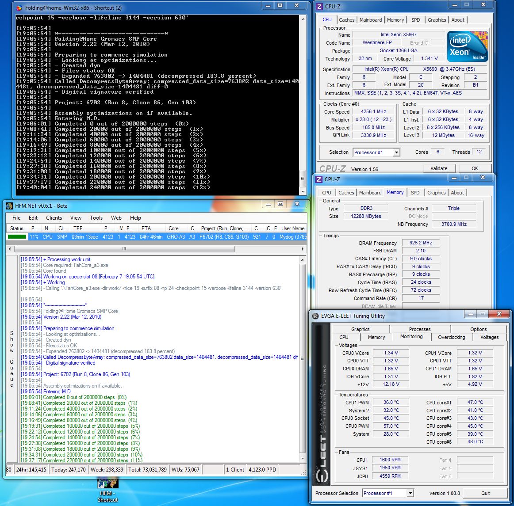The width and height of the screenshot is (514, 506).
Task: Open Memory tab in upper CPU-Z window
Action: (395, 20)
